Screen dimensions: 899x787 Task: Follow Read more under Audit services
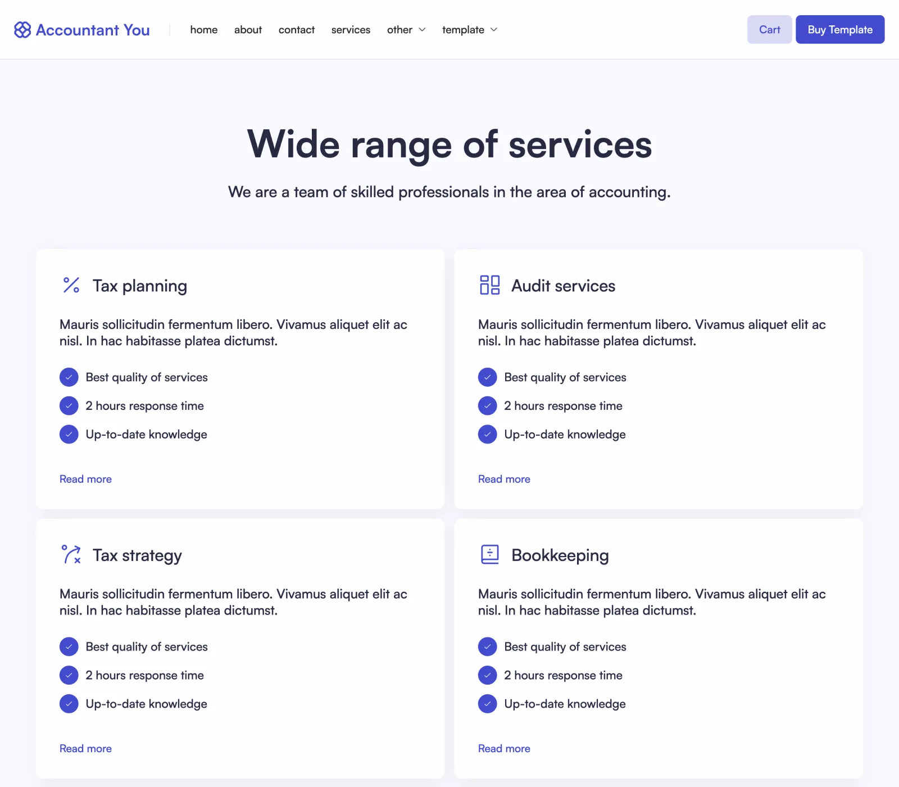click(504, 479)
